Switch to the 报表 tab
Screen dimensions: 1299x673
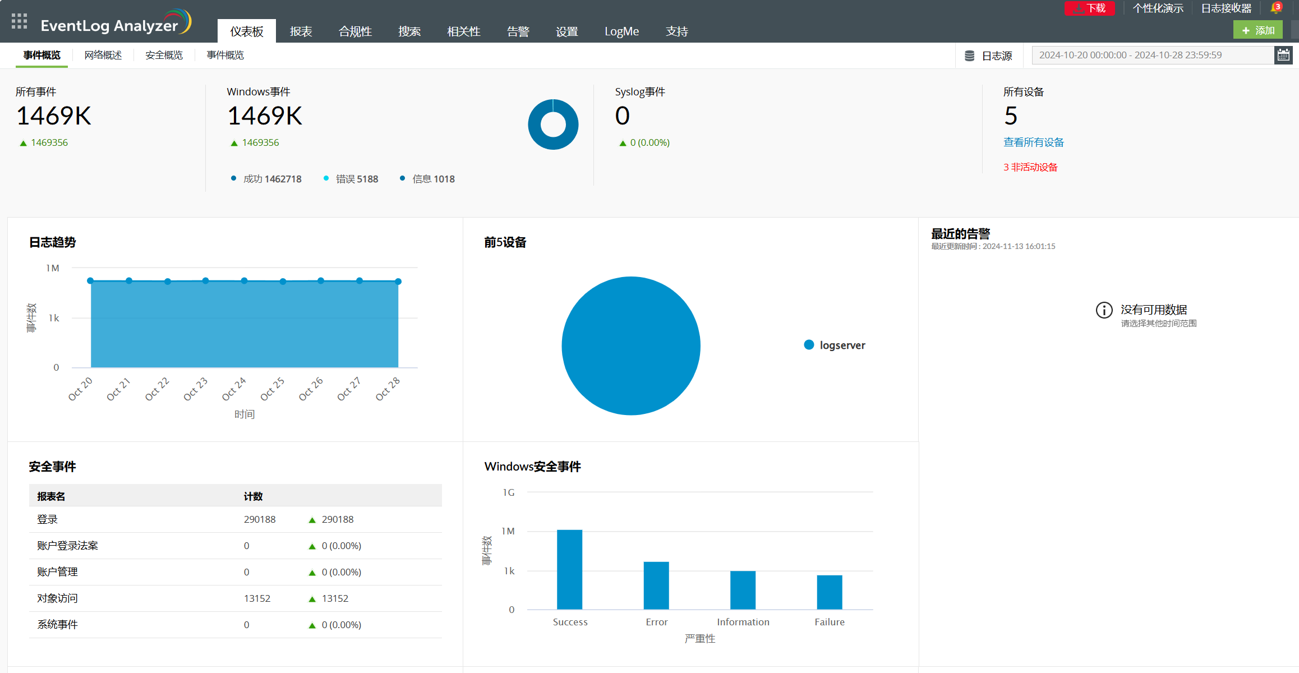pyautogui.click(x=301, y=31)
